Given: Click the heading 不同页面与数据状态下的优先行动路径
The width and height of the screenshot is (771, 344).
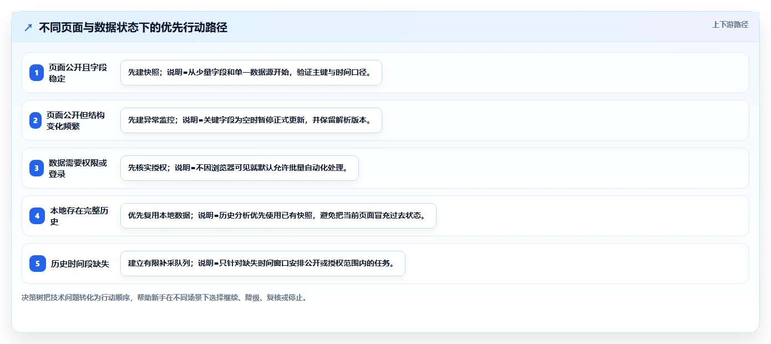Looking at the screenshot, I should pyautogui.click(x=133, y=28).
